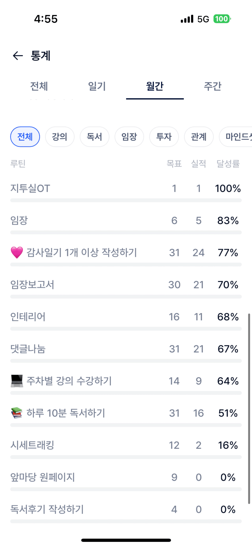252x547 pixels.
Task: Select the 월간 tab
Action: pyautogui.click(x=155, y=86)
